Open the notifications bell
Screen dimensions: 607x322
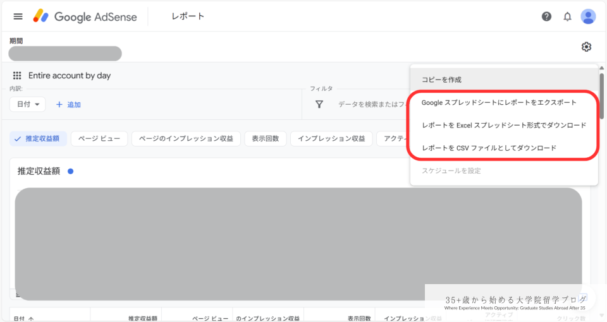pos(567,16)
